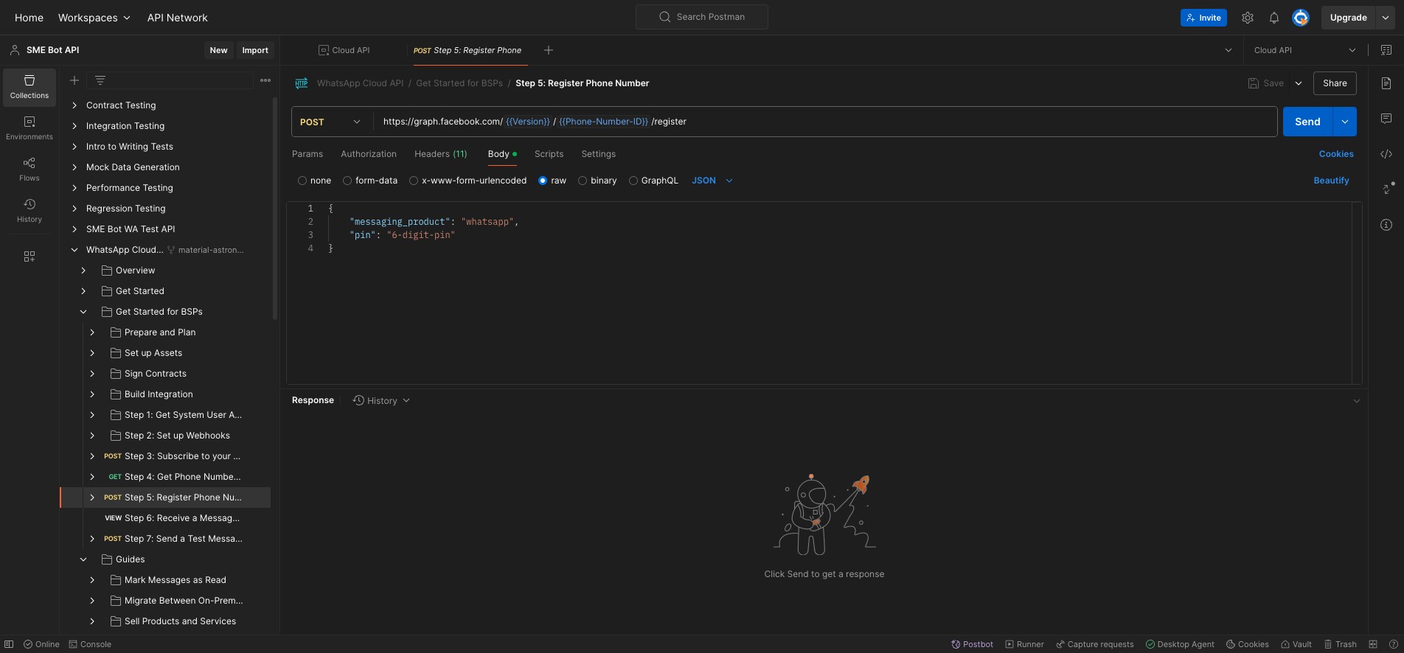Open the user avatar menu
Viewport: 1404px width, 653px height.
(1301, 18)
